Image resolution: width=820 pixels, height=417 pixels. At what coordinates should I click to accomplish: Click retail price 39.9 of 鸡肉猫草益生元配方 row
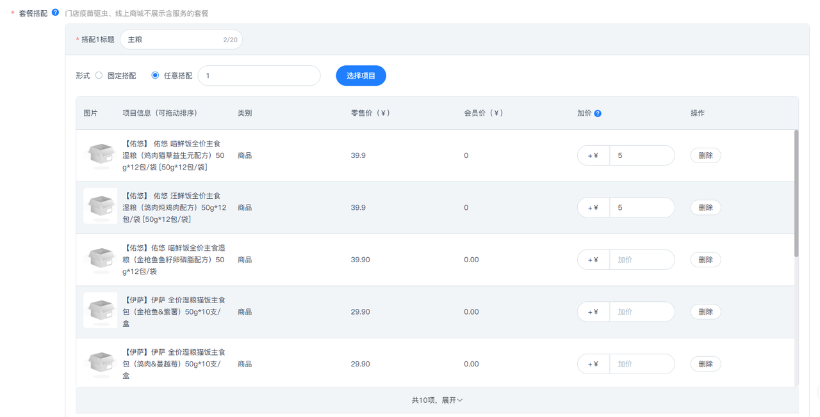point(358,155)
